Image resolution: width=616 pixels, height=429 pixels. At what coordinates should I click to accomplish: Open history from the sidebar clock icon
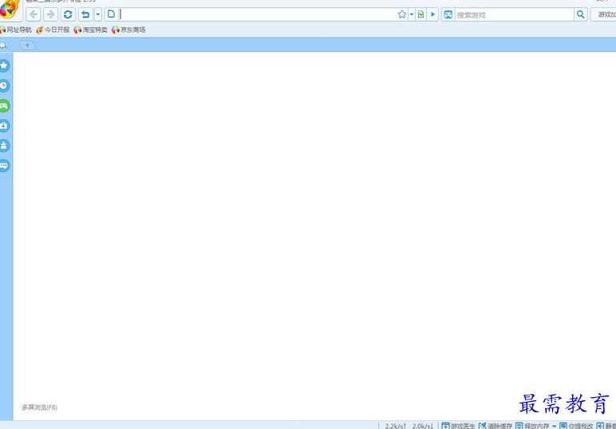click(4, 85)
